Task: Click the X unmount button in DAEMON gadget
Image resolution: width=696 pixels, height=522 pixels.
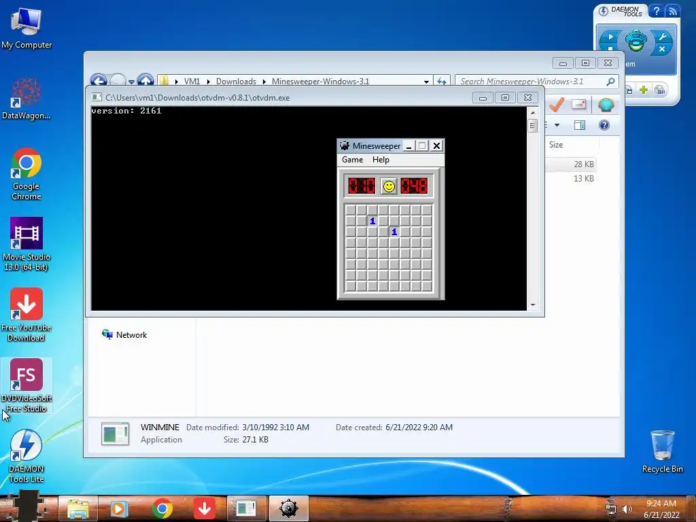Action: pyautogui.click(x=662, y=49)
